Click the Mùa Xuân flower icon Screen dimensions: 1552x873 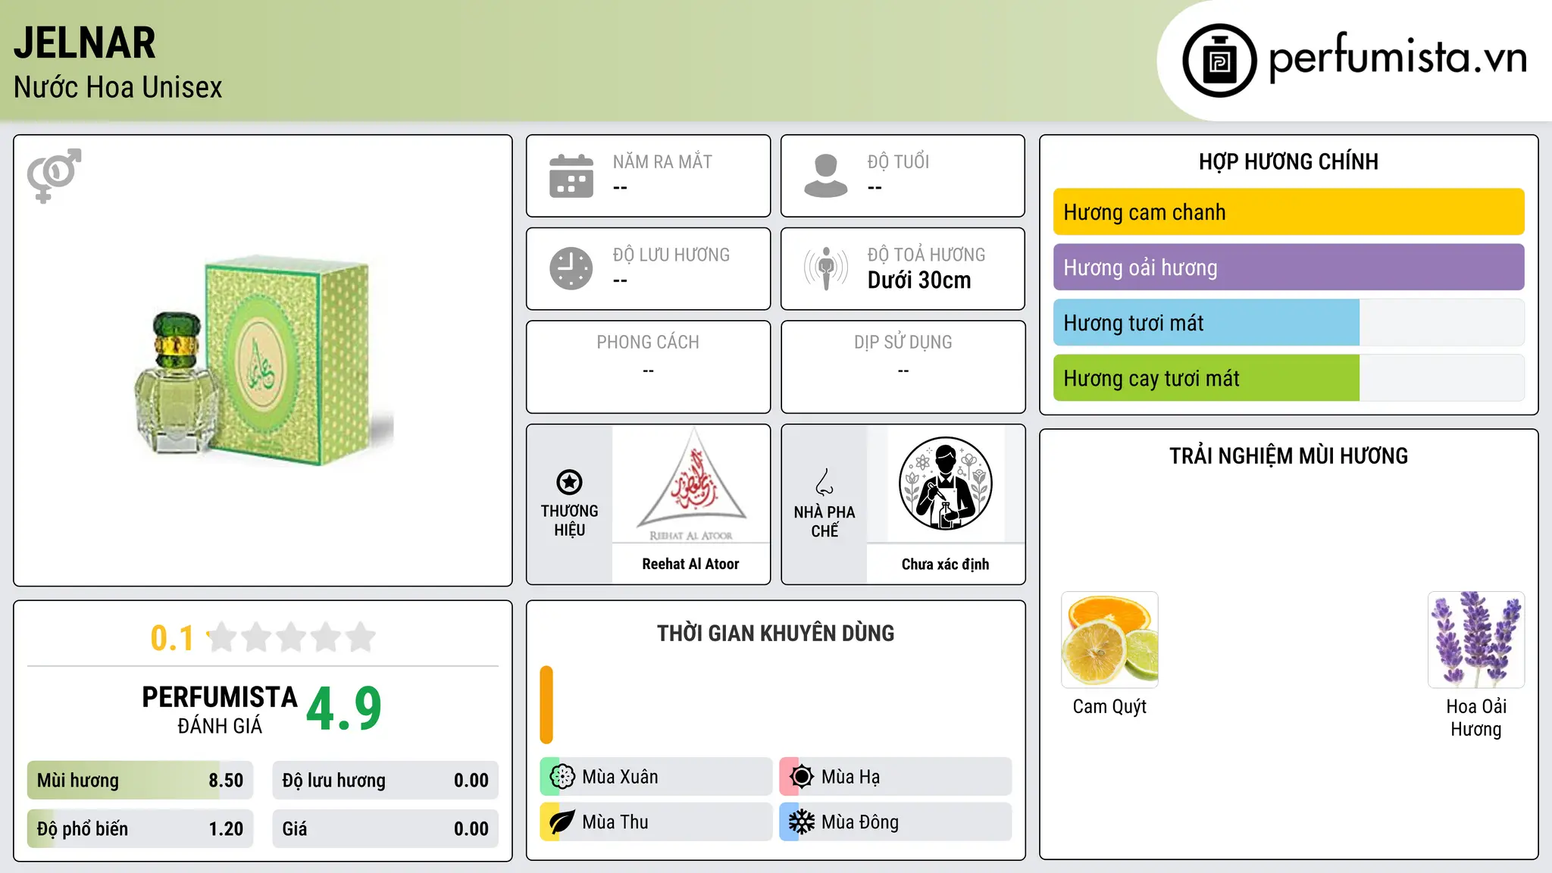click(x=562, y=777)
